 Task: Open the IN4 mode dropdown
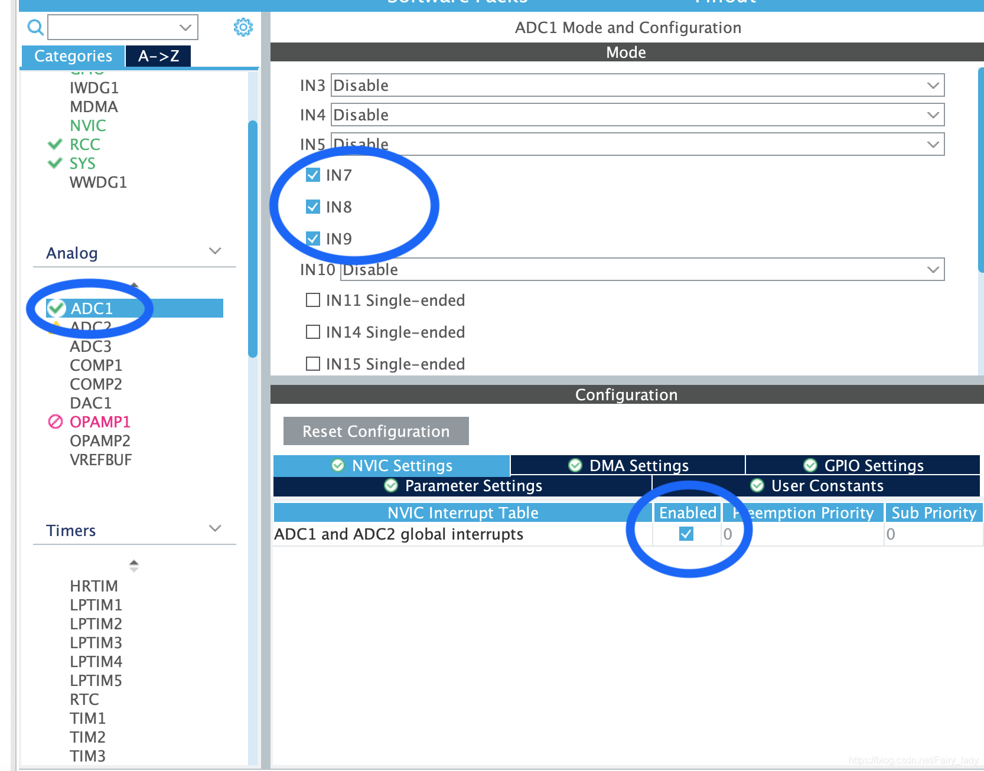coord(637,115)
